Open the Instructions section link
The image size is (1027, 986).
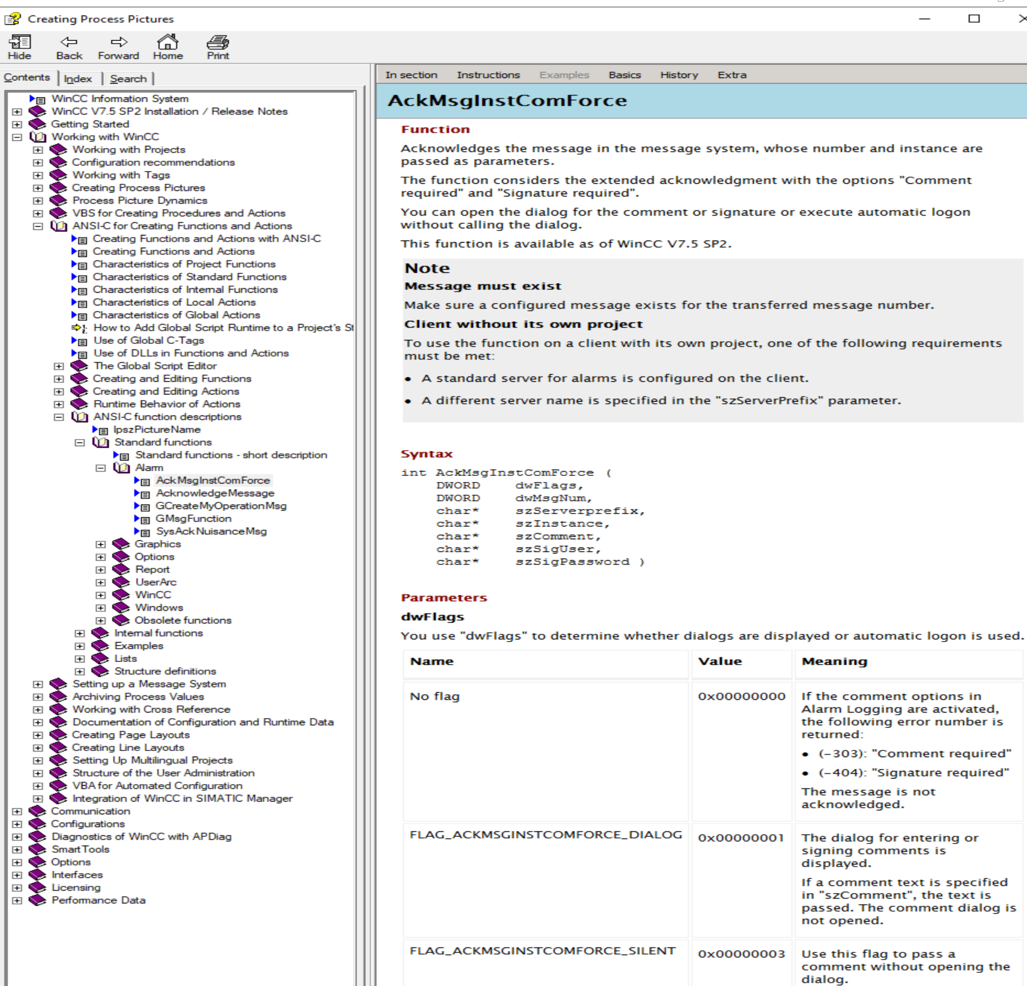click(x=488, y=75)
